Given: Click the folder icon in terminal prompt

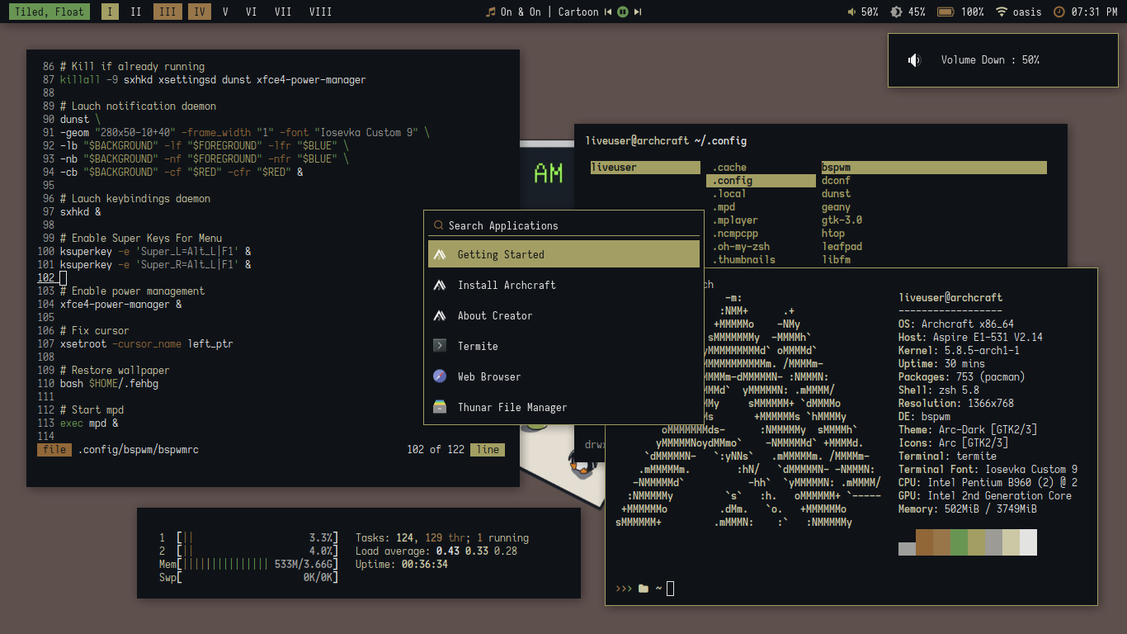Looking at the screenshot, I should (x=644, y=589).
